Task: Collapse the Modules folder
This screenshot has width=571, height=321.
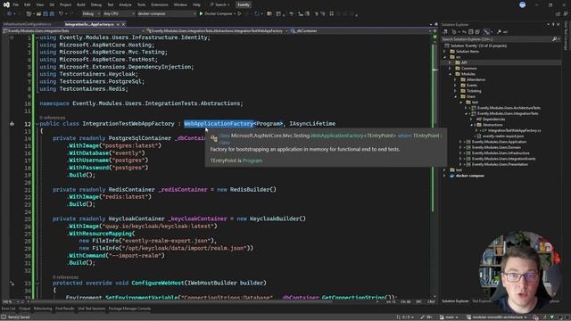Action: [x=450, y=74]
